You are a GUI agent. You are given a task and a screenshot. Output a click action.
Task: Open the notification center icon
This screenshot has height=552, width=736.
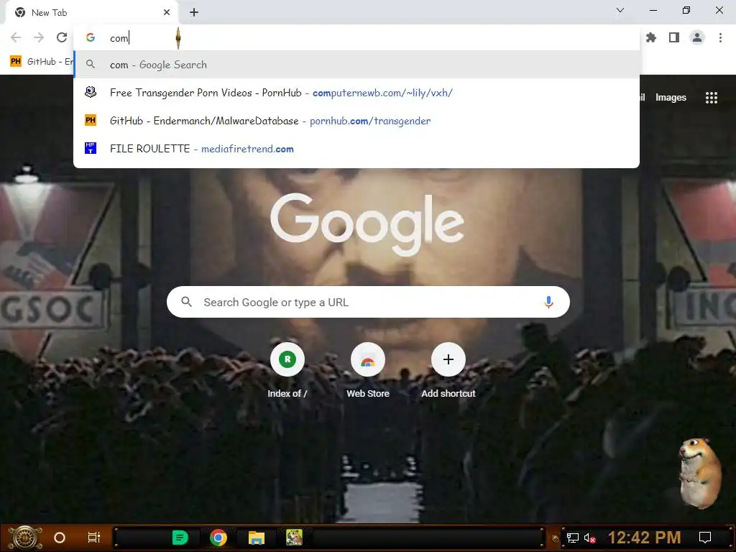(x=705, y=538)
